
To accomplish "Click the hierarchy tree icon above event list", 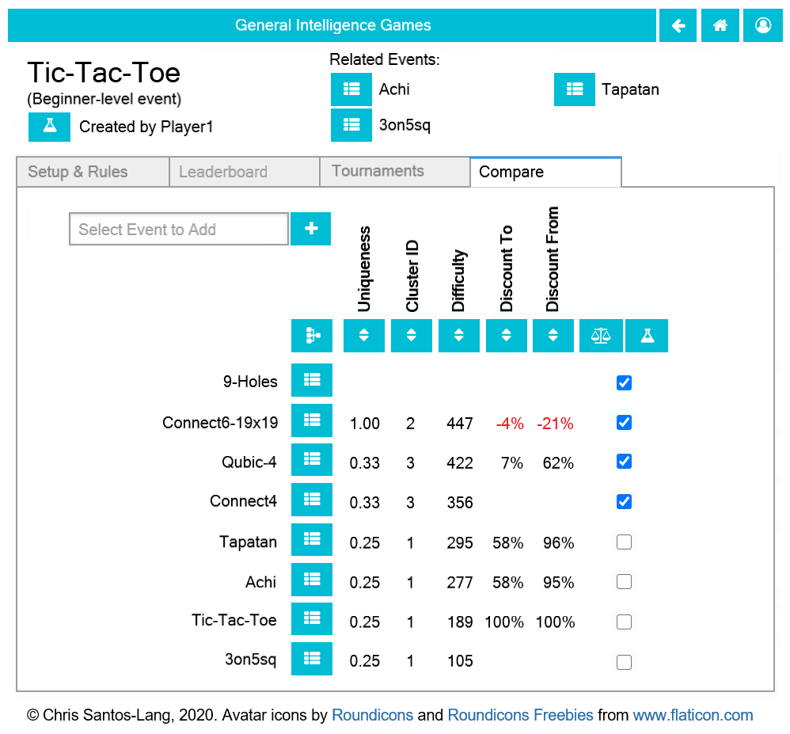I will [312, 335].
